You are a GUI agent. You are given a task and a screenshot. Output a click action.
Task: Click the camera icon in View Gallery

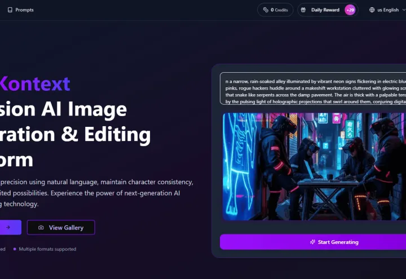41,228
